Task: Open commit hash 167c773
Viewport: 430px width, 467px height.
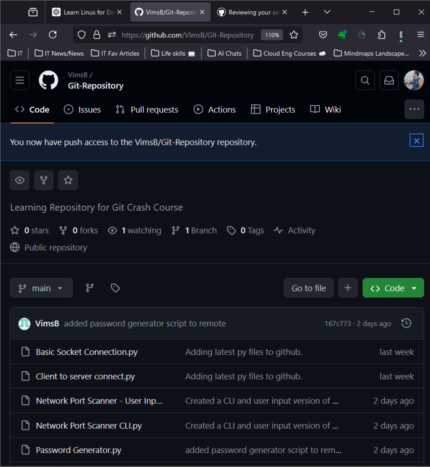Action: click(x=337, y=323)
